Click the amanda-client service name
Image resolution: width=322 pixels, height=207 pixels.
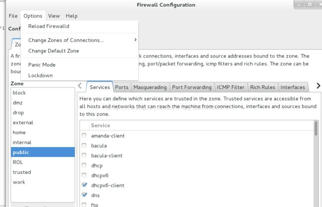[x=108, y=136]
